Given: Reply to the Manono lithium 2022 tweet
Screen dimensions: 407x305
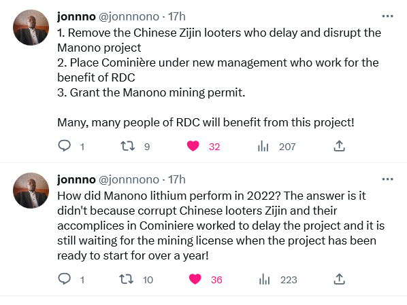Looking at the screenshot, I should click(x=64, y=279).
